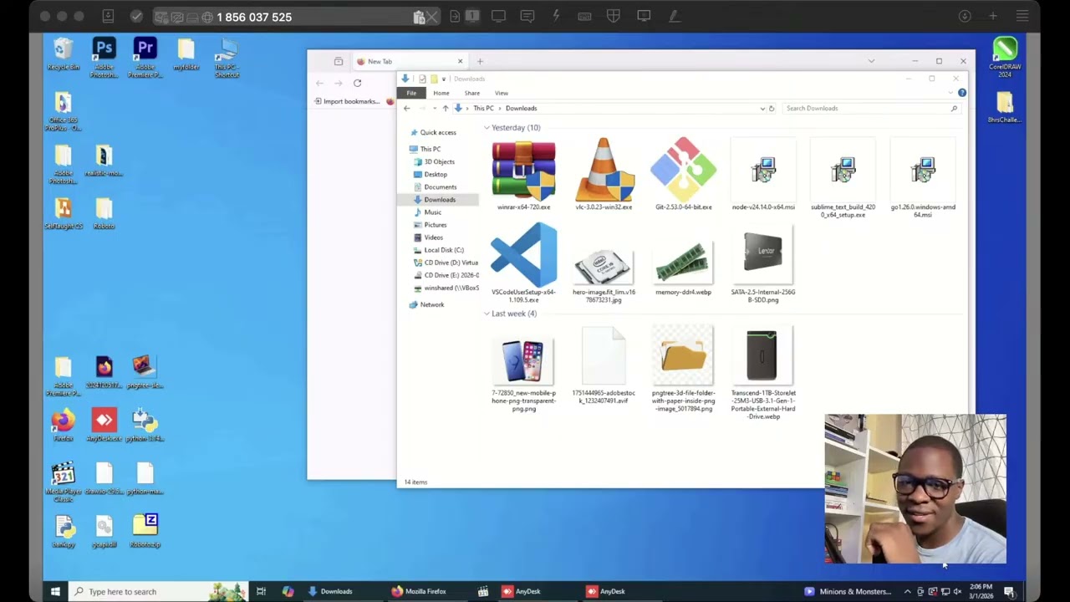Select Git-2.53.0-64-bit.exe file
Viewport: 1070px width, 602px height.
click(x=684, y=176)
